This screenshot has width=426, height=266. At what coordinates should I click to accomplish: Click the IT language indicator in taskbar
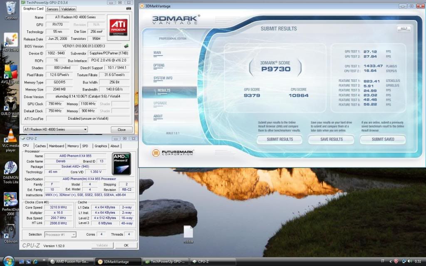pyautogui.click(x=383, y=261)
